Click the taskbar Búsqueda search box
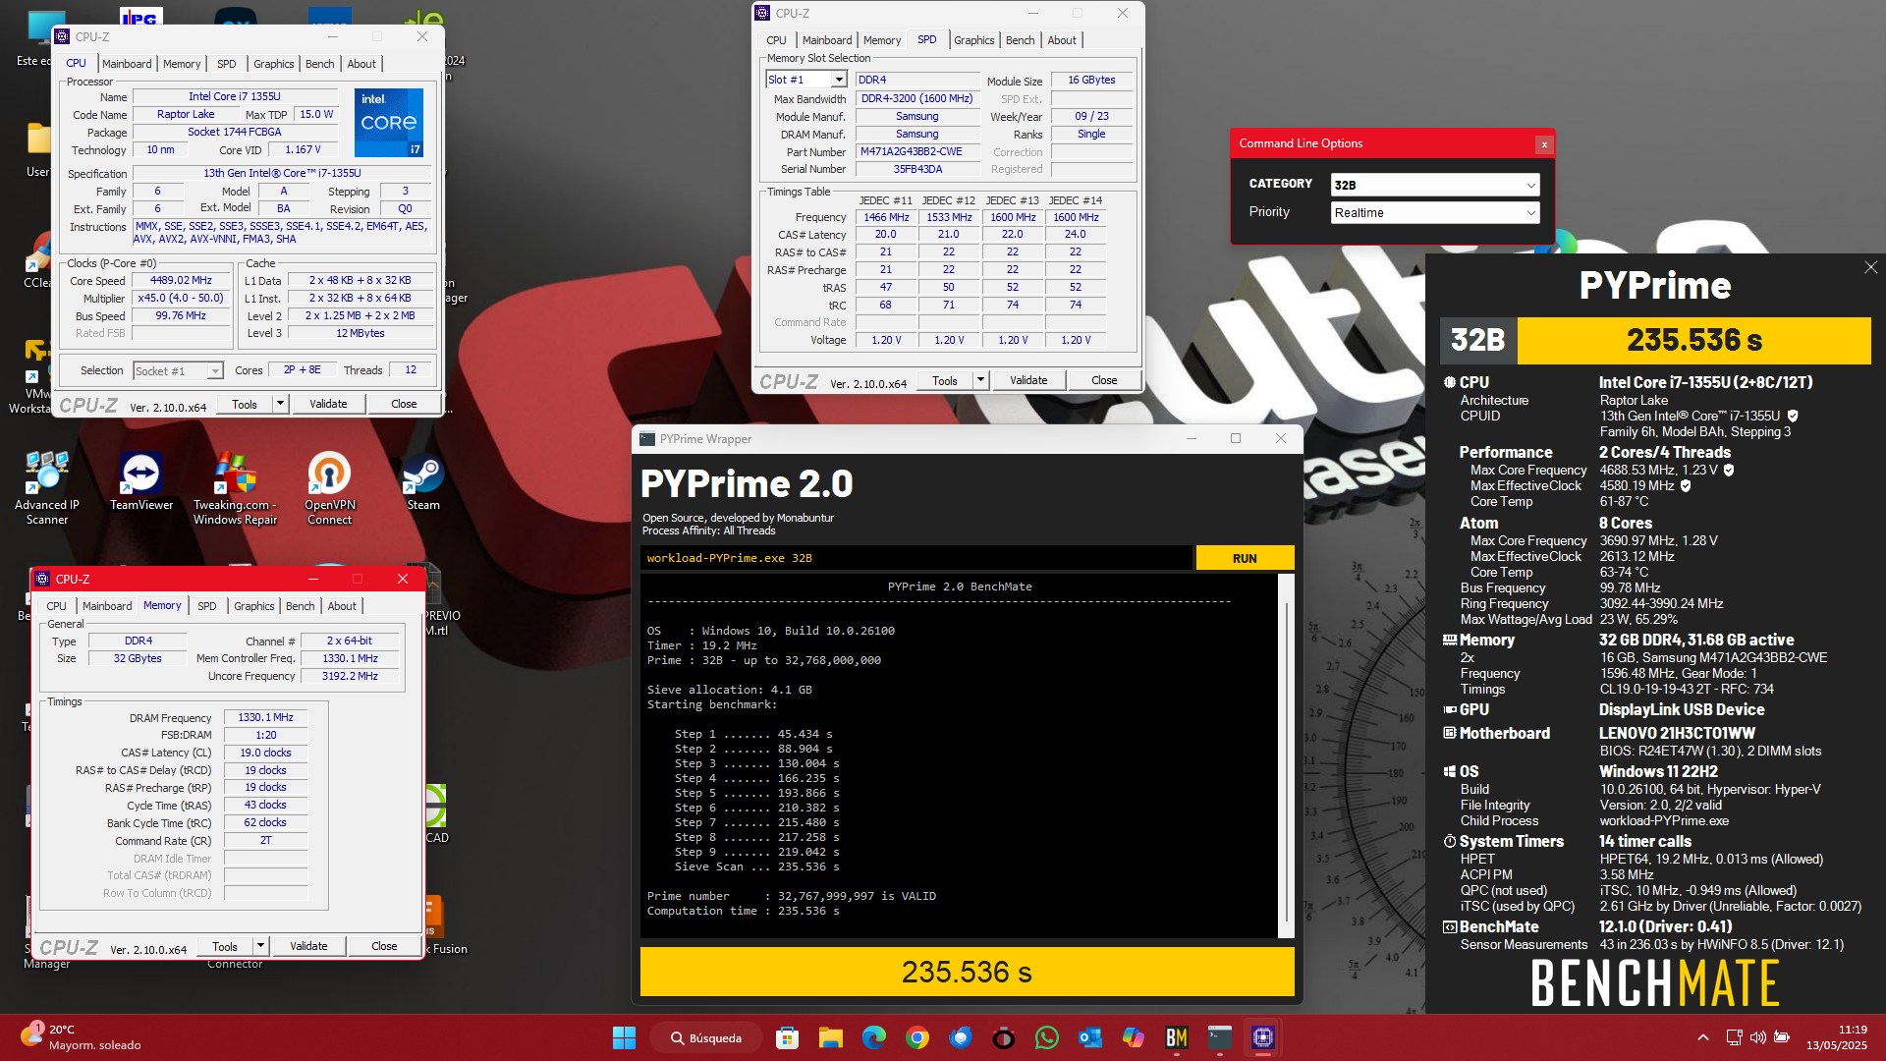Viewport: 1886px width, 1061px height. point(705,1037)
